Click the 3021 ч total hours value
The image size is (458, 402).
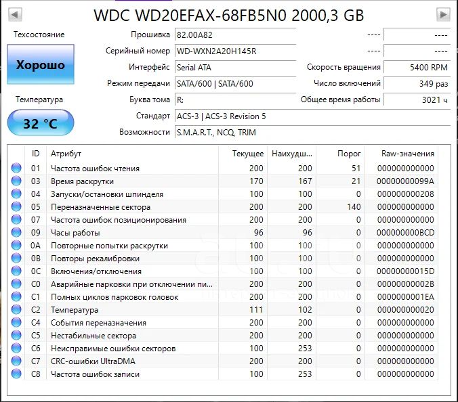[x=417, y=100]
